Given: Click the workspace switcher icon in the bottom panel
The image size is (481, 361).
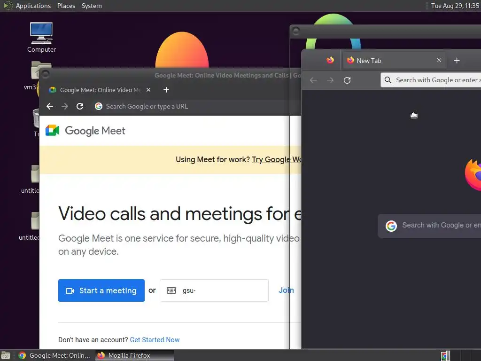Looking at the screenshot, I should [445, 356].
